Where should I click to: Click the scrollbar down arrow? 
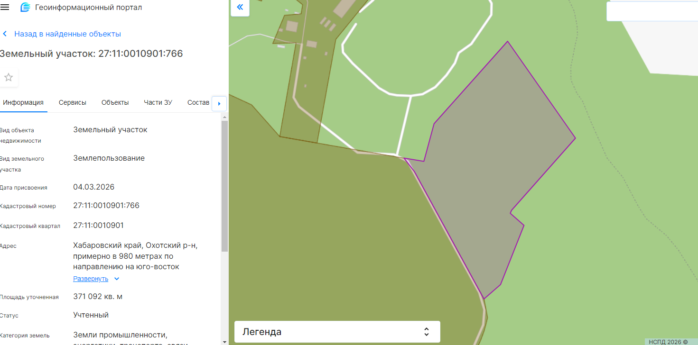coord(224,341)
